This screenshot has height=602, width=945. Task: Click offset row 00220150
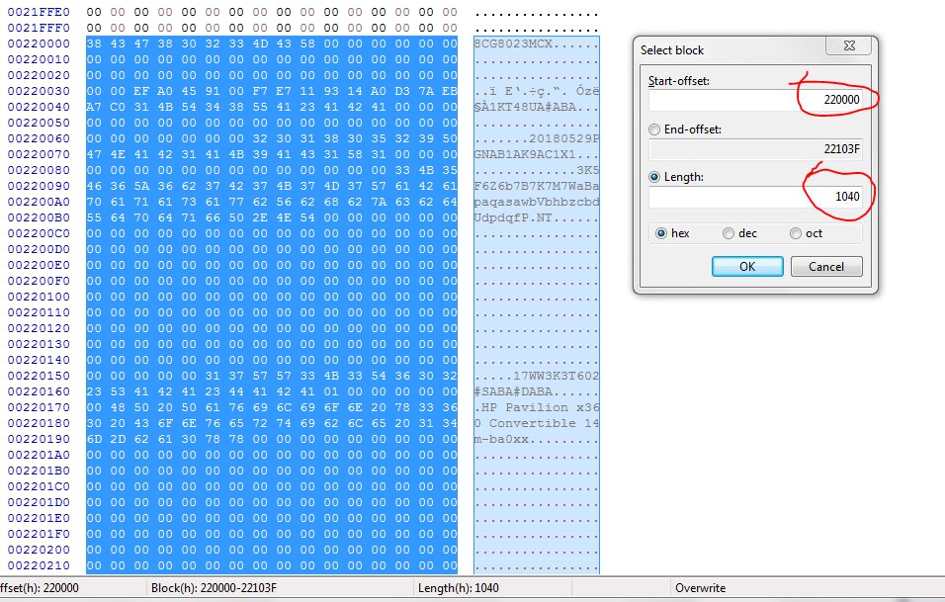pyautogui.click(x=39, y=376)
